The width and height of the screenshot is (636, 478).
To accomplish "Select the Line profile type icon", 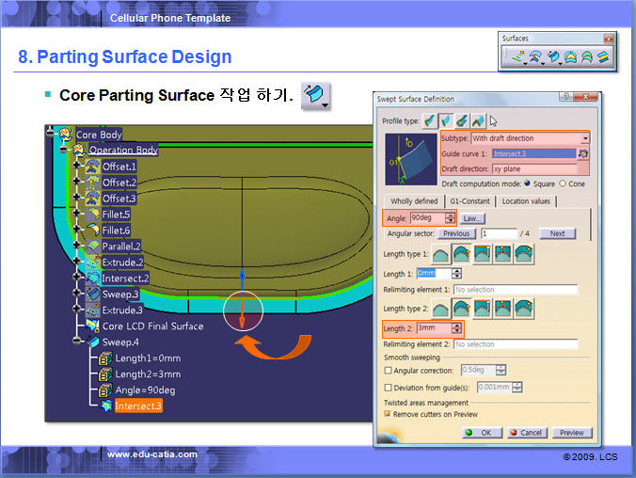I will coord(446,120).
